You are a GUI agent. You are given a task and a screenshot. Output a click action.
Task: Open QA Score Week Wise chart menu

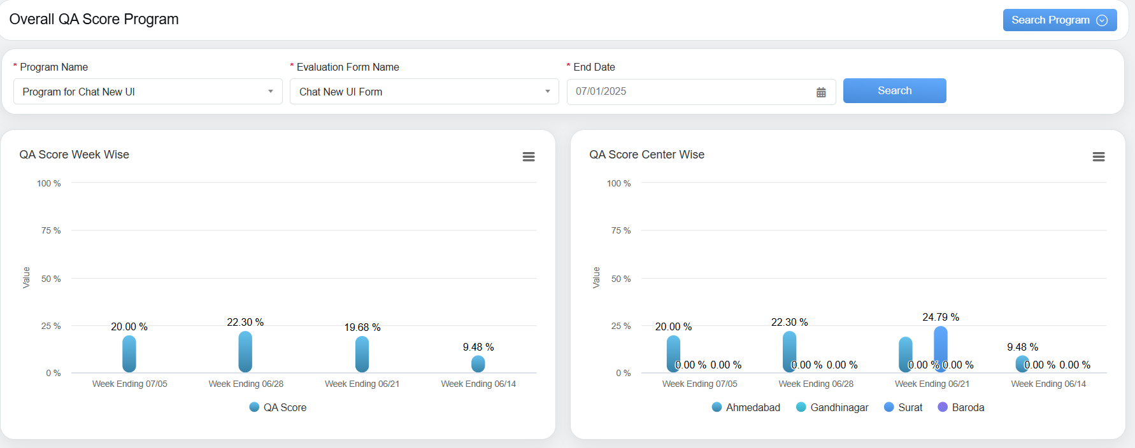point(528,157)
